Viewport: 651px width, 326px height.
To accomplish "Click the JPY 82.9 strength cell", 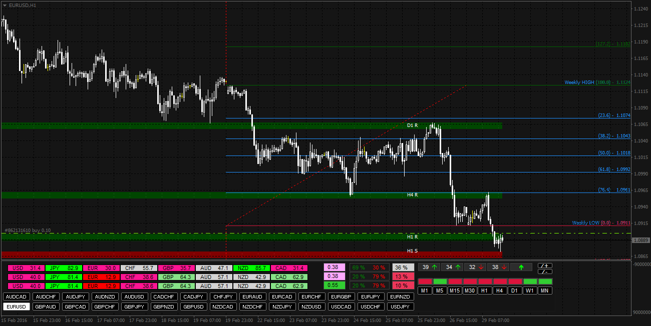I will [64, 268].
